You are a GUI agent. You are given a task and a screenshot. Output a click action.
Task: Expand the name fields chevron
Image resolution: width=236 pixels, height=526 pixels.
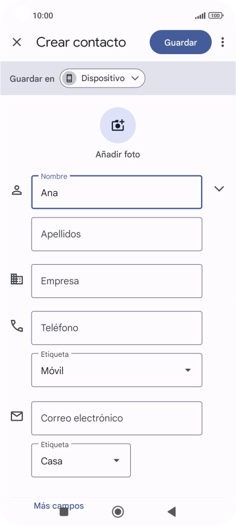coord(219,189)
